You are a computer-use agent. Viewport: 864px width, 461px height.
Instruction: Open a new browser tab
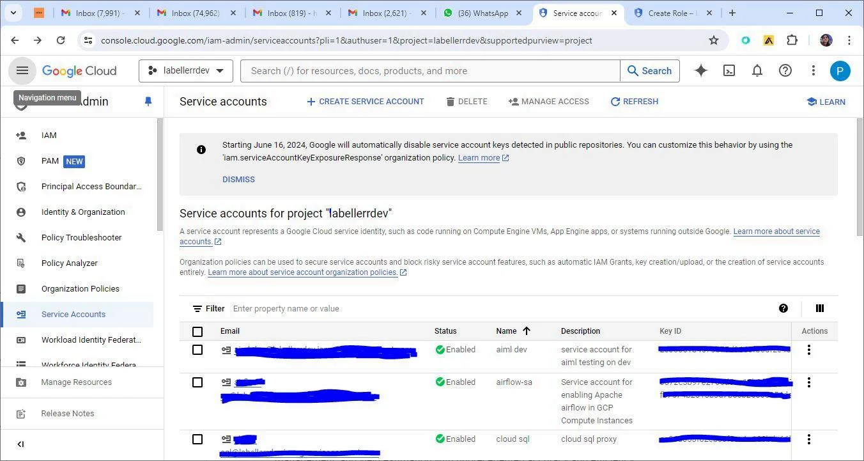tap(732, 13)
